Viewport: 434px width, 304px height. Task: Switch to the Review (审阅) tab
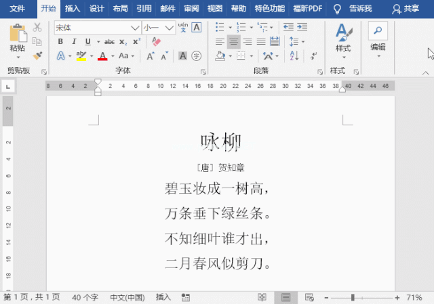point(191,9)
